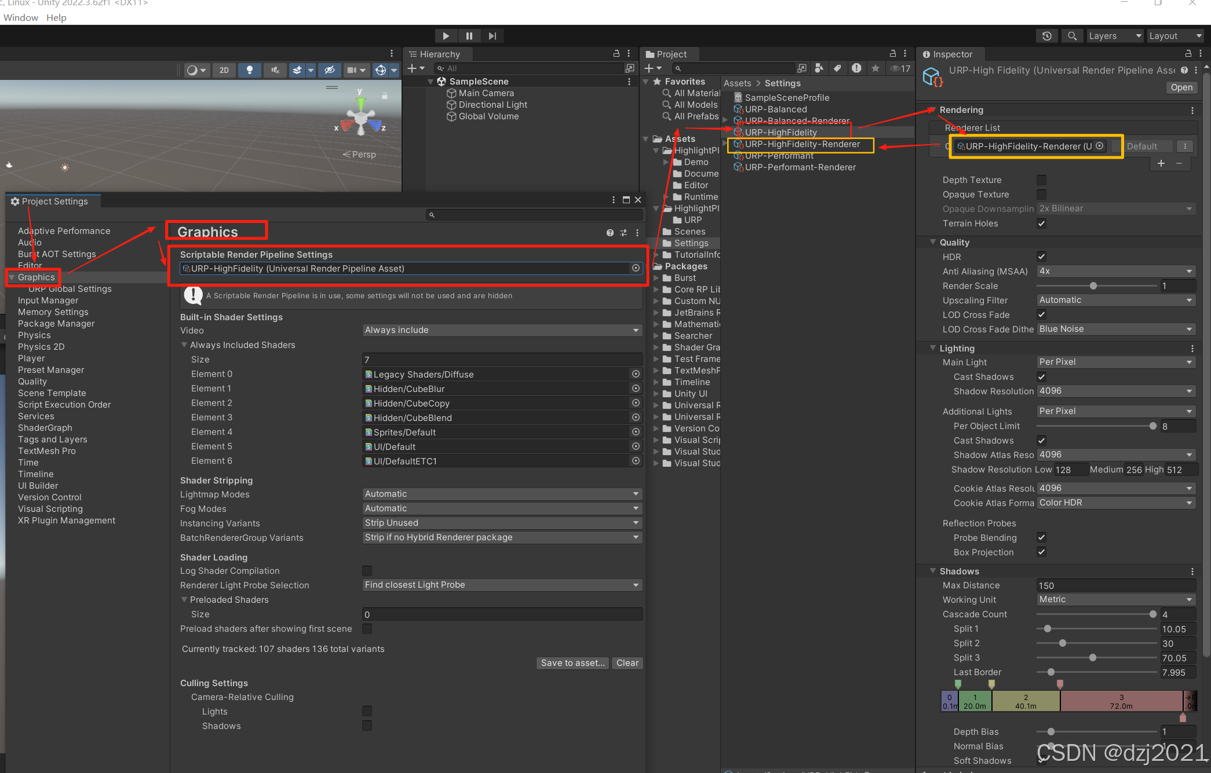The width and height of the screenshot is (1211, 773).
Task: Toggle scene lighting bulb icon
Action: click(250, 70)
